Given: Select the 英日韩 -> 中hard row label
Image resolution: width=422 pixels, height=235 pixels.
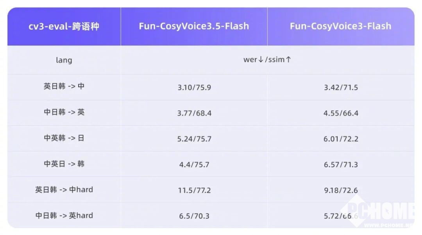Looking at the screenshot, I should tap(64, 190).
